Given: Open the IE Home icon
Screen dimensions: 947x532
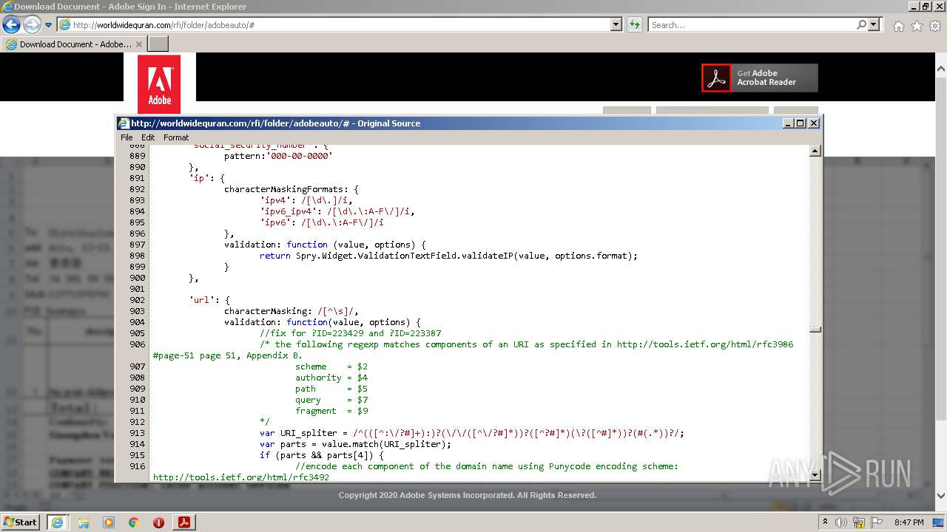Looking at the screenshot, I should pyautogui.click(x=898, y=26).
